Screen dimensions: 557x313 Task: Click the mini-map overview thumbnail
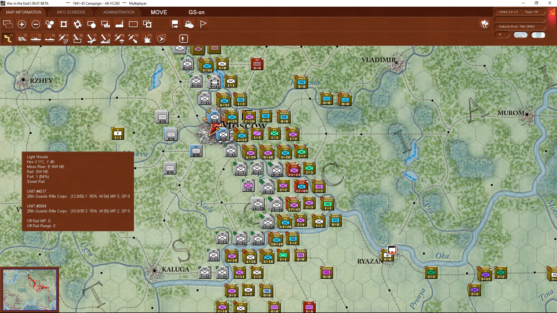point(30,290)
